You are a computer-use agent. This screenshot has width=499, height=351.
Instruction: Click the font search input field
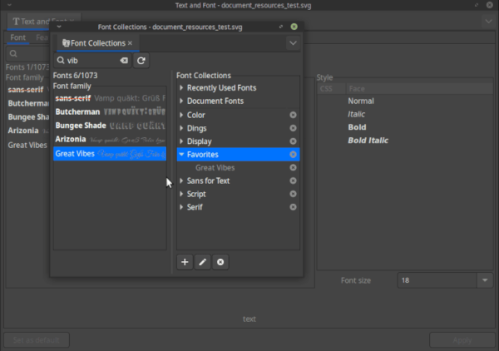tap(90, 61)
